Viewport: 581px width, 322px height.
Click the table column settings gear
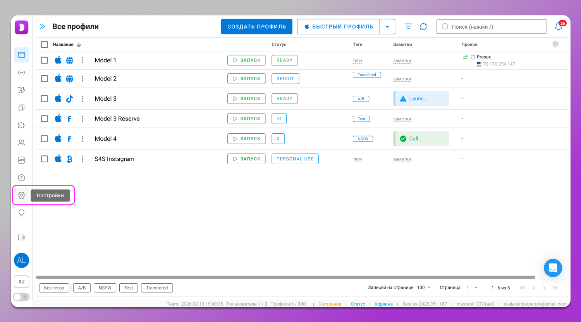pos(555,44)
